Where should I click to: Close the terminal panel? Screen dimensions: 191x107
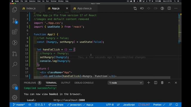pyautogui.click(x=176, y=83)
